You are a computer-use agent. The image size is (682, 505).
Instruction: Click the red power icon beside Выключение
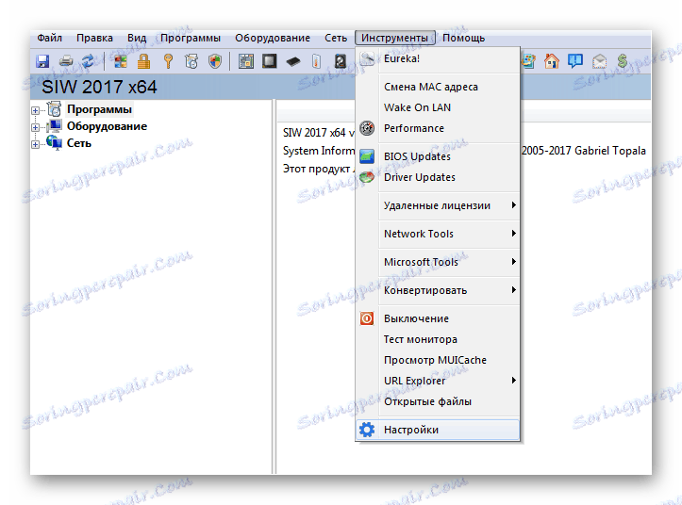[367, 318]
